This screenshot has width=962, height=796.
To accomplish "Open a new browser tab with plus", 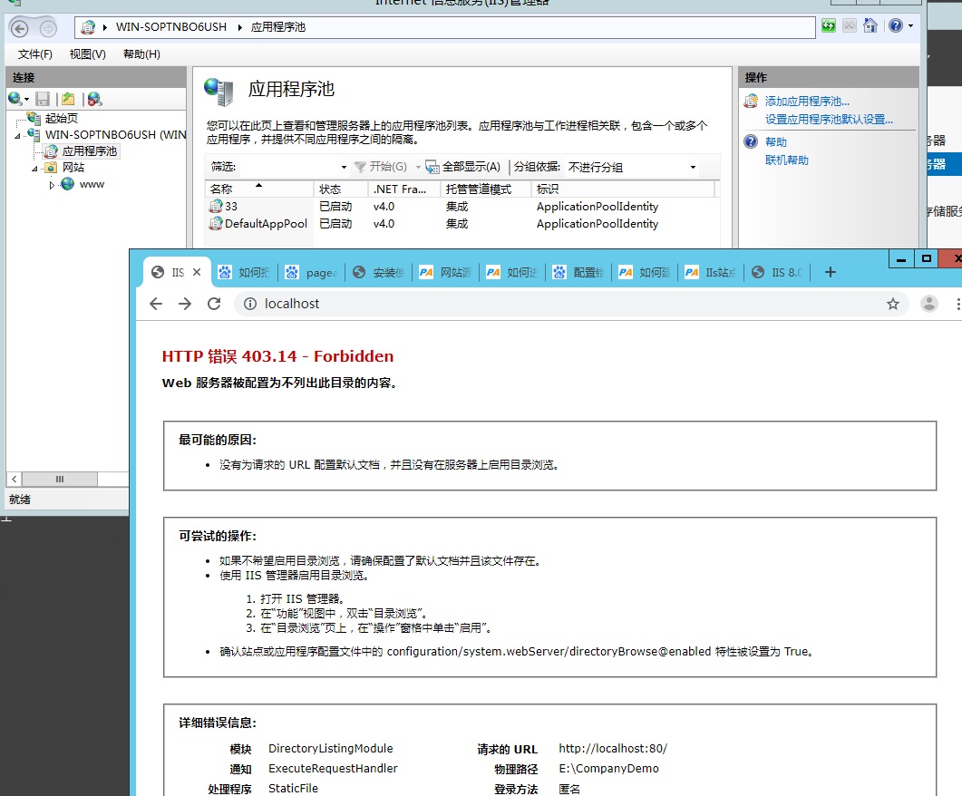I will [831, 272].
